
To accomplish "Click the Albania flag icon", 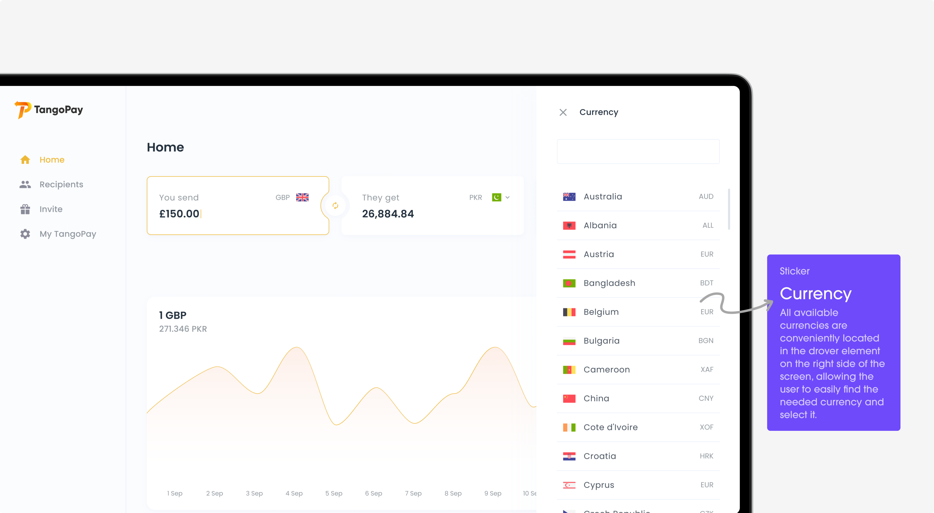I will (569, 225).
